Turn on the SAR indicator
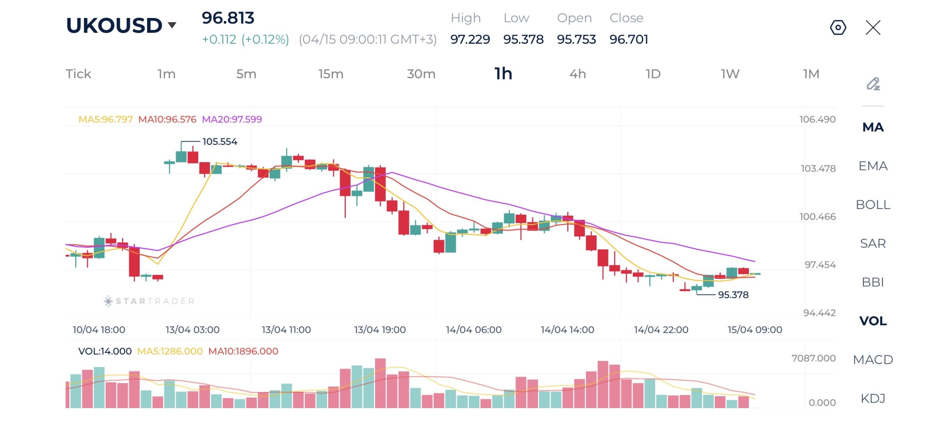The height and width of the screenshot is (425, 925). (873, 243)
